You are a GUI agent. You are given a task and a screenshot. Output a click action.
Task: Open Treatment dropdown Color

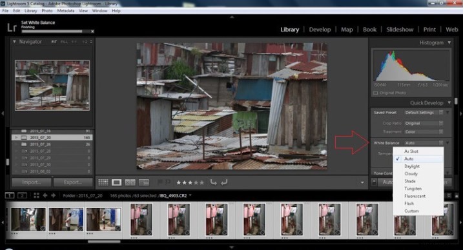424,131
